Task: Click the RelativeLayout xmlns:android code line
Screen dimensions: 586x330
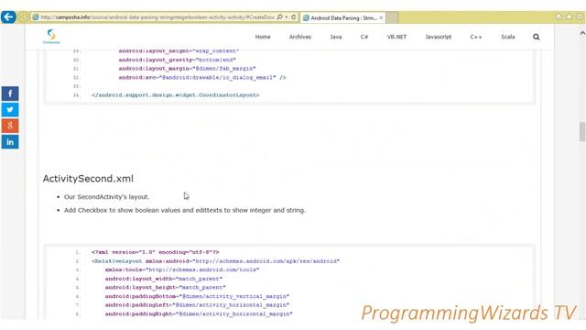Action: coord(216,261)
